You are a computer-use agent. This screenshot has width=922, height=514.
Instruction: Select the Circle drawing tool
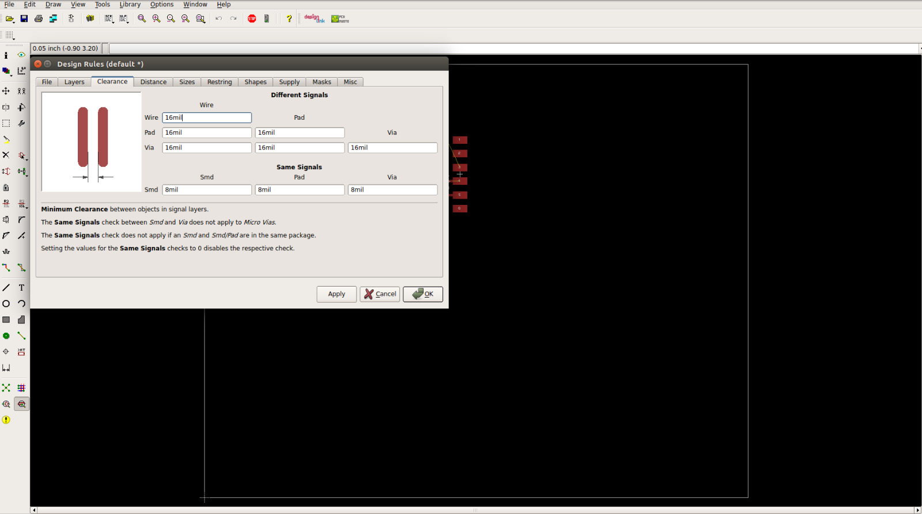[x=6, y=303]
